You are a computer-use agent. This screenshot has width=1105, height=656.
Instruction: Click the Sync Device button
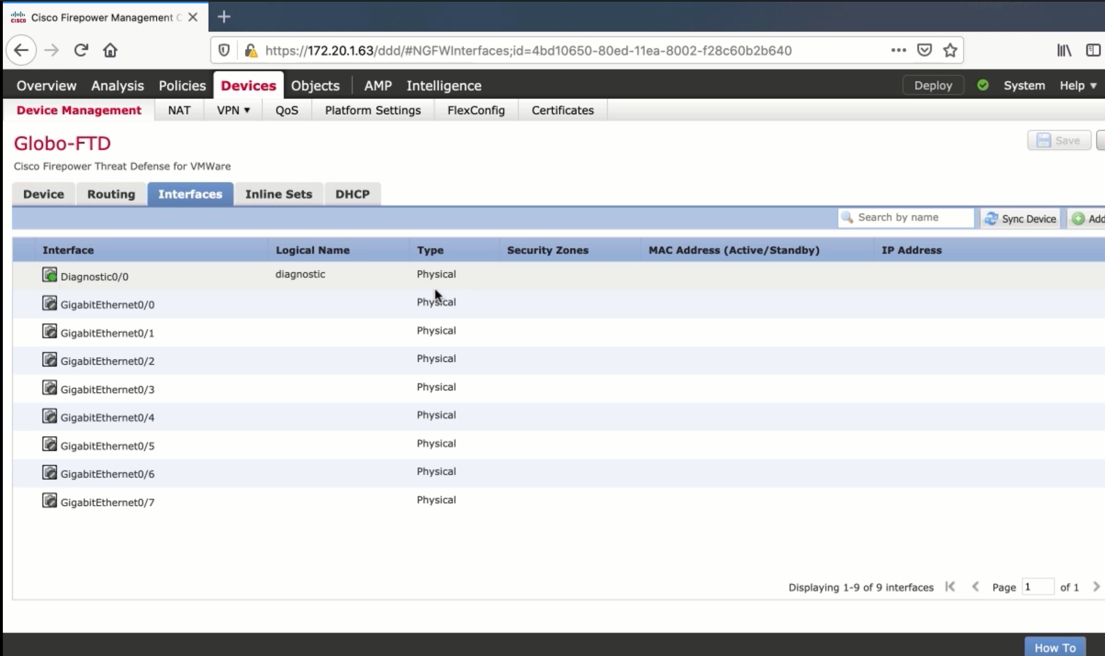(1020, 218)
